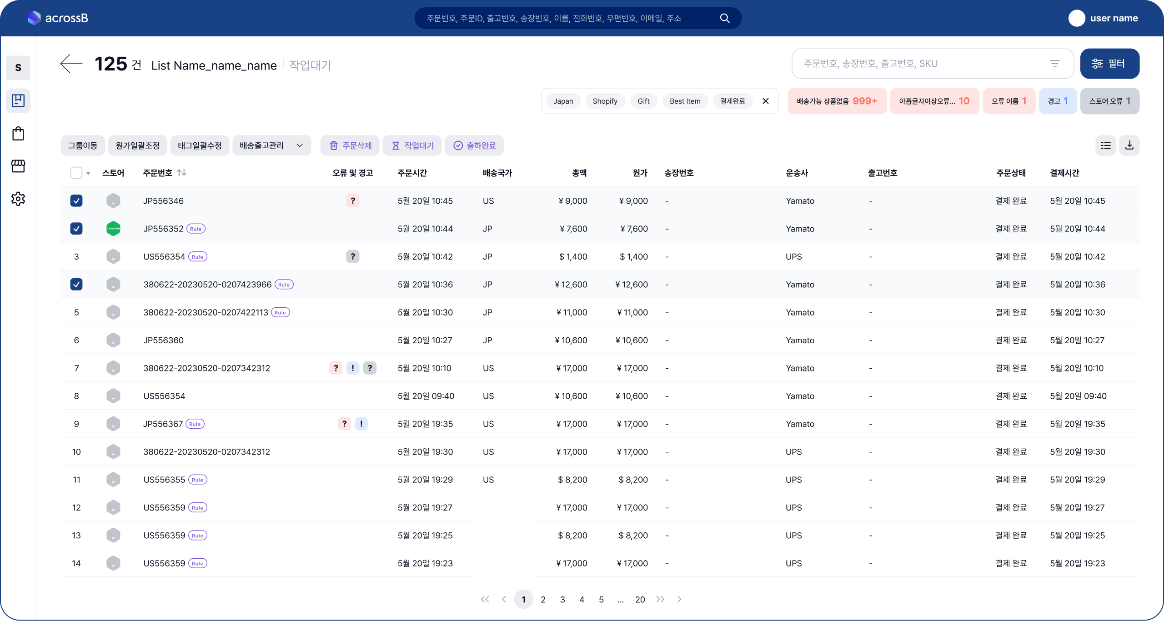Click the 필터 button
The width and height of the screenshot is (1164, 621).
pyautogui.click(x=1109, y=64)
